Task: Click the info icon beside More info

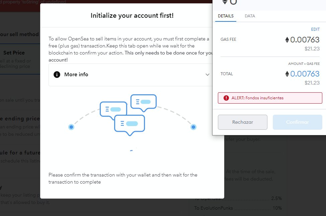Action: tap(57, 74)
